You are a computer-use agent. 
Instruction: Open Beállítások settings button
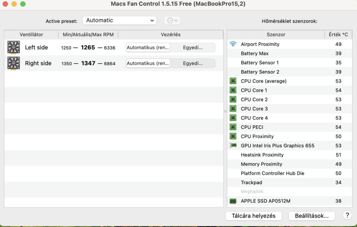[x=311, y=216]
